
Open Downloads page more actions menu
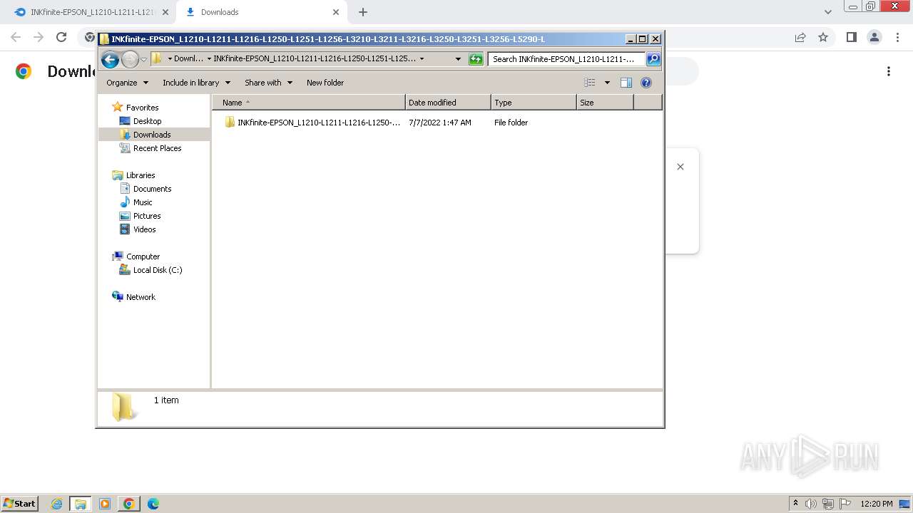pyautogui.click(x=889, y=71)
